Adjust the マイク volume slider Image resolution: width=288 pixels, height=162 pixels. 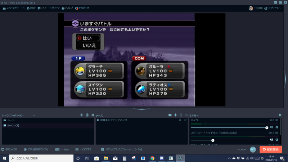tap(229, 128)
